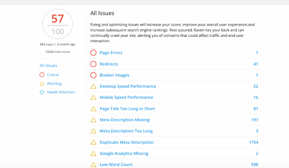View Page Title Too Long or Short issues
Screen dimensions: 289x168
coord(127,109)
